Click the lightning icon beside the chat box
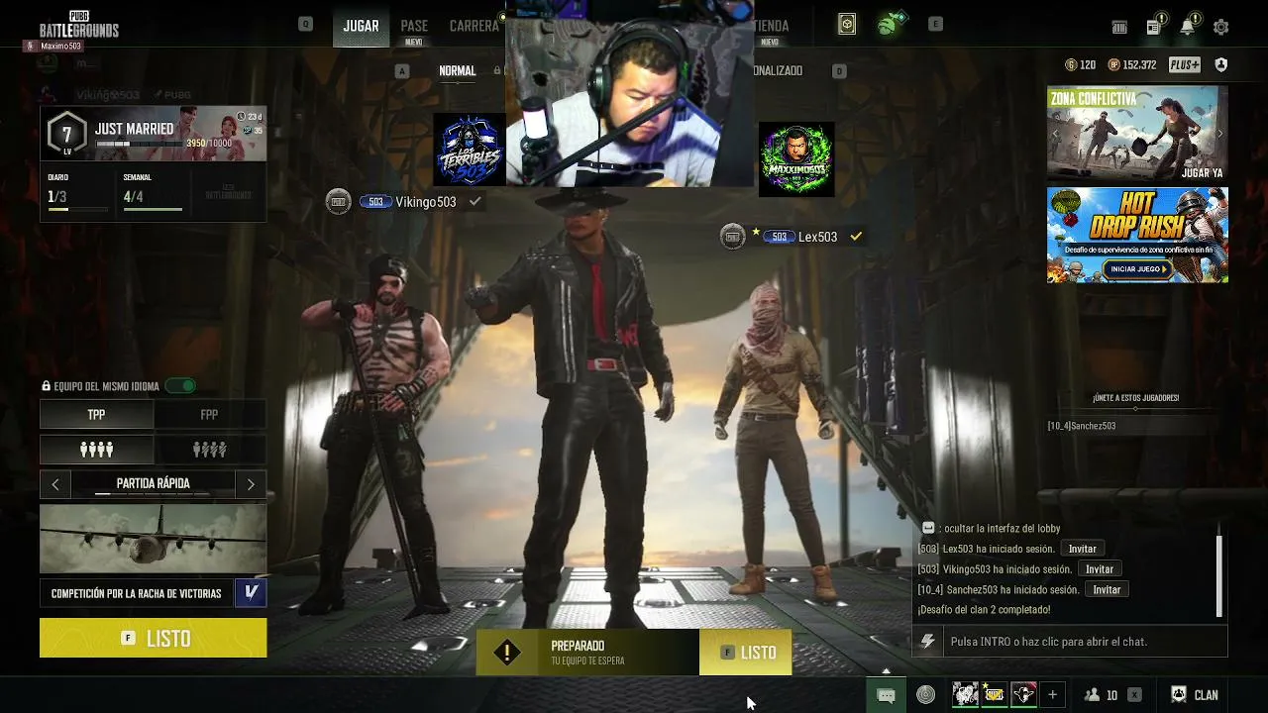The height and width of the screenshot is (713, 1268). [927, 642]
